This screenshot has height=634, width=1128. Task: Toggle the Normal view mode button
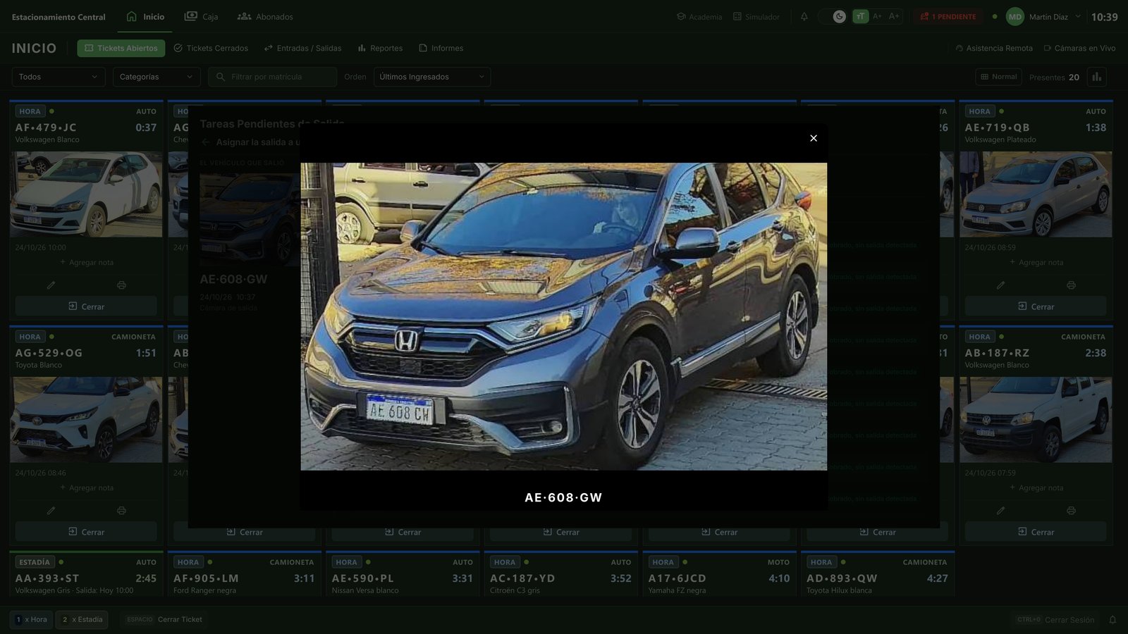click(x=999, y=77)
